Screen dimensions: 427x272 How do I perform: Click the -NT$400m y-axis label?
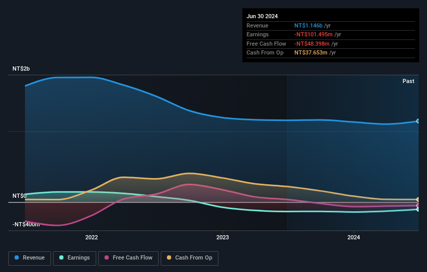click(x=26, y=224)
